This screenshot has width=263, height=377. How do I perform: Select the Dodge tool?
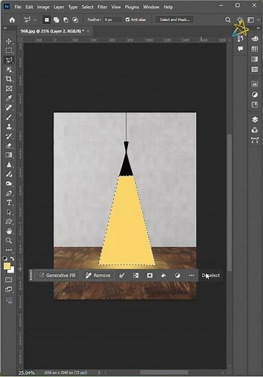9,183
